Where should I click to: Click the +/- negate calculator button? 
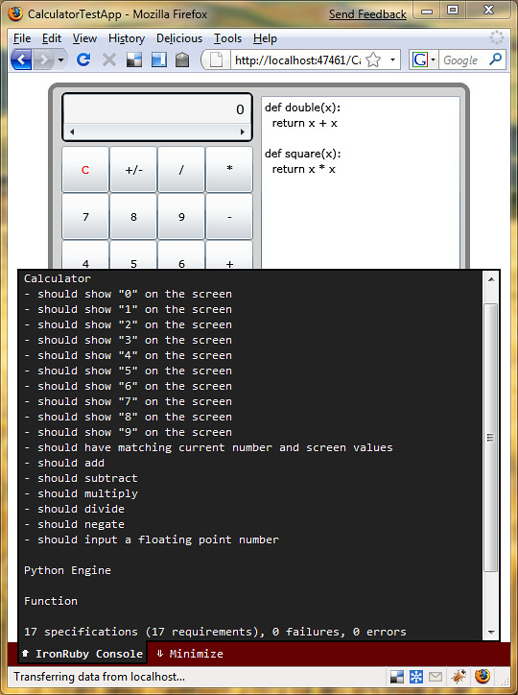[x=133, y=169]
